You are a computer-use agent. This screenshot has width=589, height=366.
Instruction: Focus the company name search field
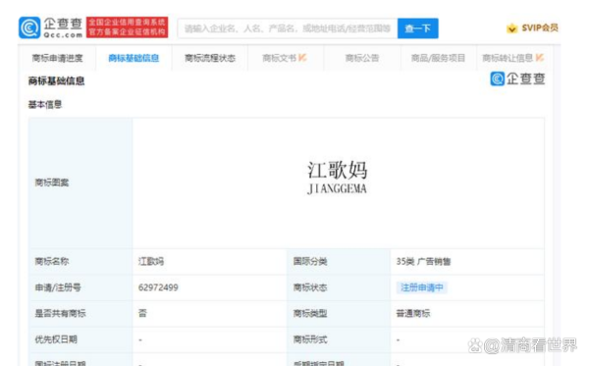click(288, 28)
